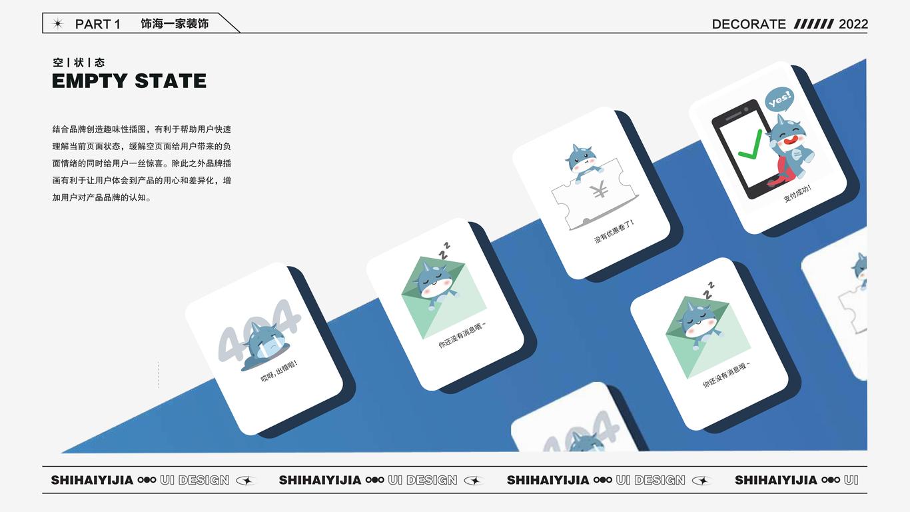
Task: Select paragraph line 加用户对产品品牌的认知。
Action: 102,198
